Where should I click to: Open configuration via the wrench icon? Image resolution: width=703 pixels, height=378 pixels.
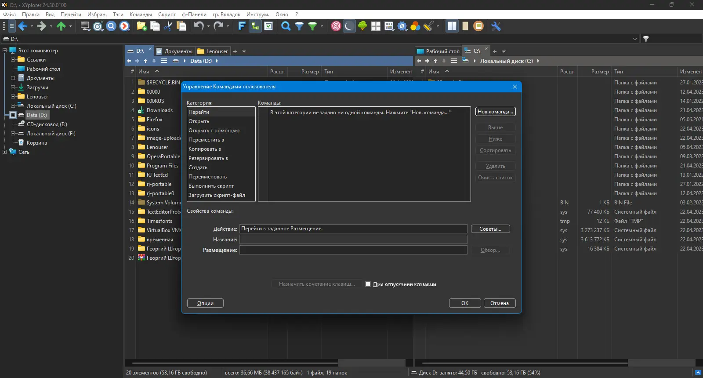(x=496, y=26)
